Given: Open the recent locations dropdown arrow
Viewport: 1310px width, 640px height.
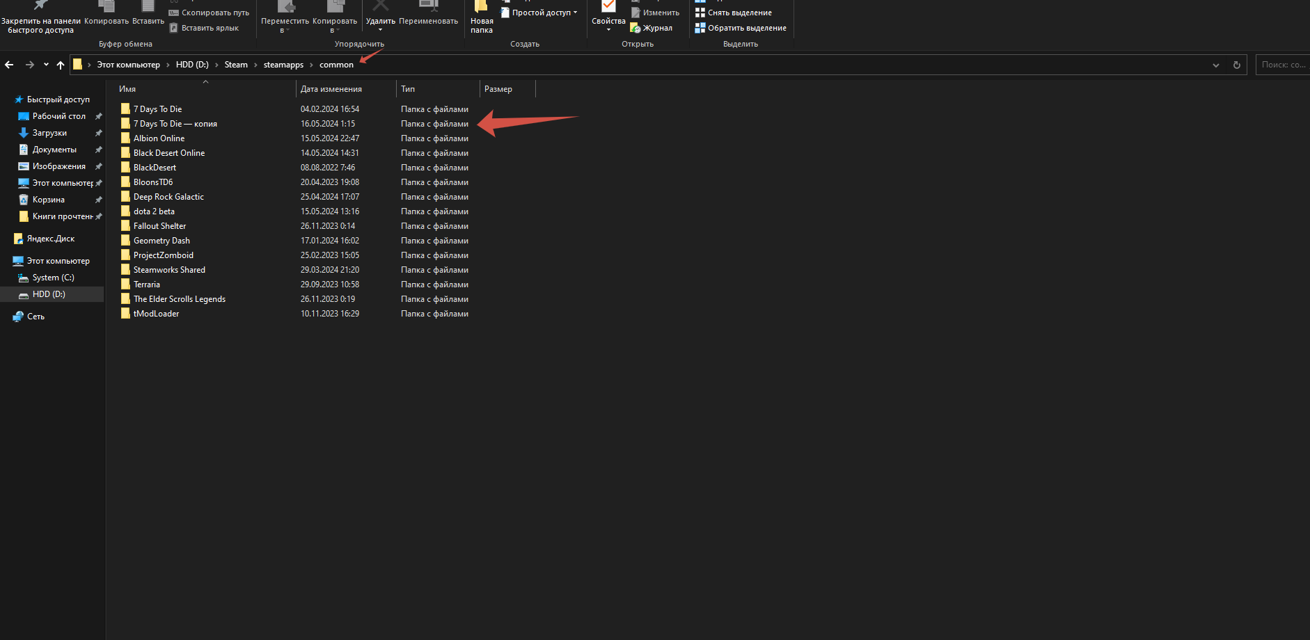Looking at the screenshot, I should pyautogui.click(x=46, y=65).
